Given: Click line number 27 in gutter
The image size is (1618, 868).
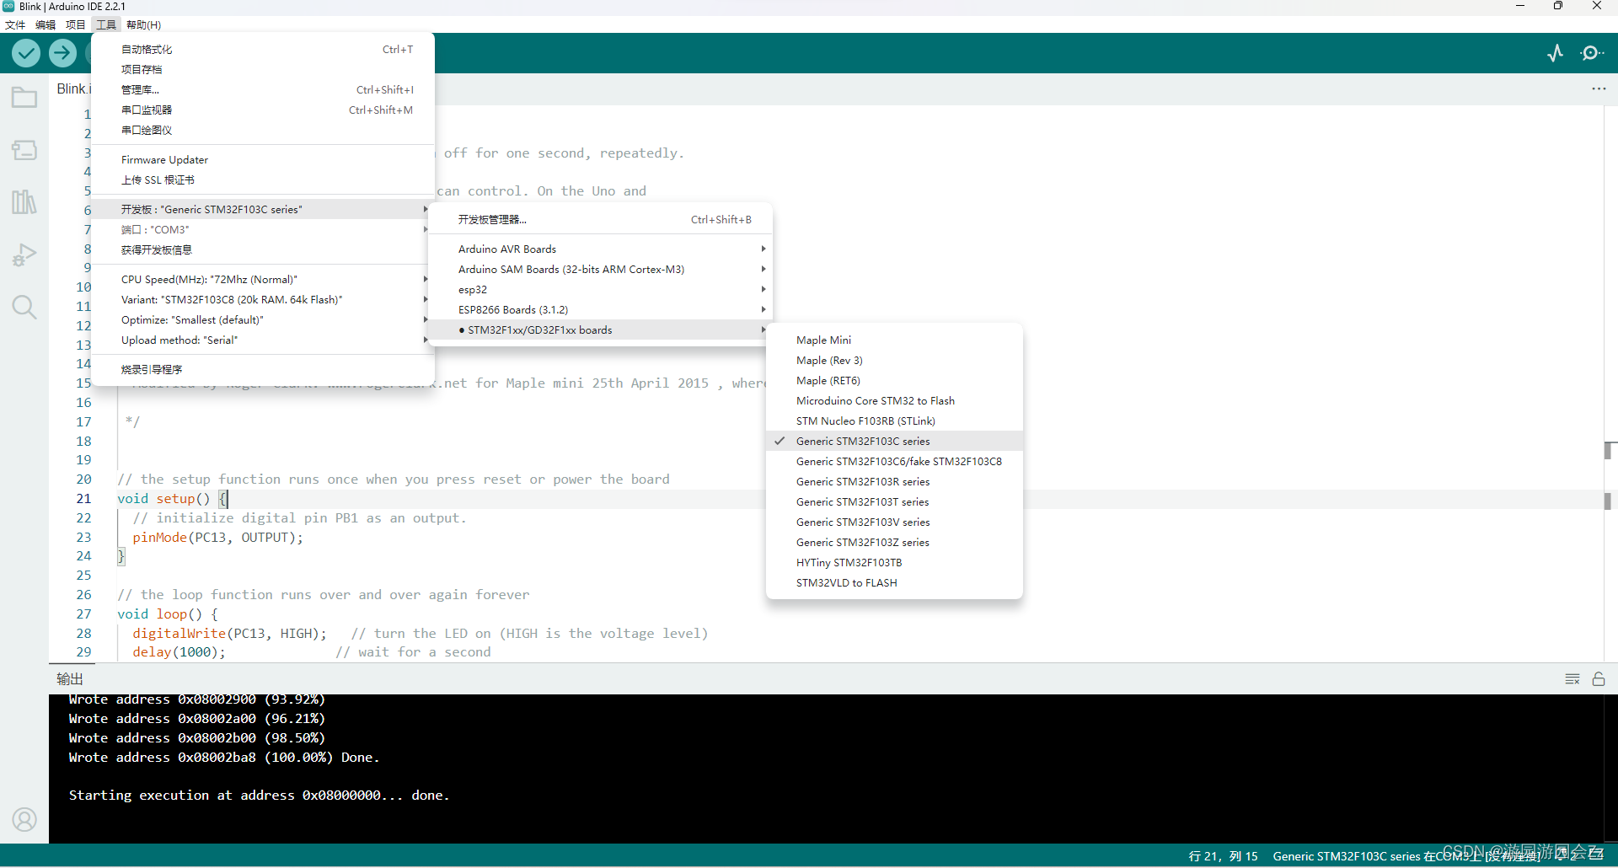Looking at the screenshot, I should pyautogui.click(x=83, y=613).
